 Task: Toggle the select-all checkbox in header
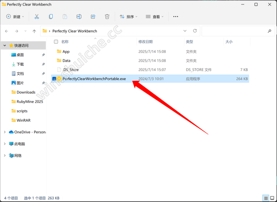pos(56,42)
